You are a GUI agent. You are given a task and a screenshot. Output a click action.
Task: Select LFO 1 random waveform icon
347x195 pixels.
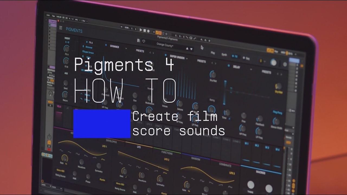(x=102, y=160)
